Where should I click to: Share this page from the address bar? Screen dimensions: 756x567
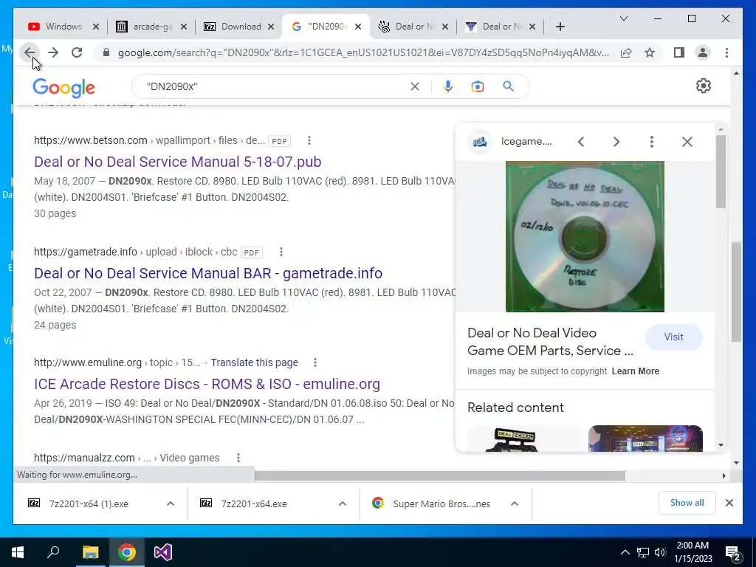[626, 52]
